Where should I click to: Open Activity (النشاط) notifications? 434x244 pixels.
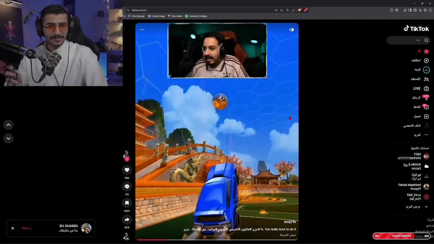pos(421,107)
